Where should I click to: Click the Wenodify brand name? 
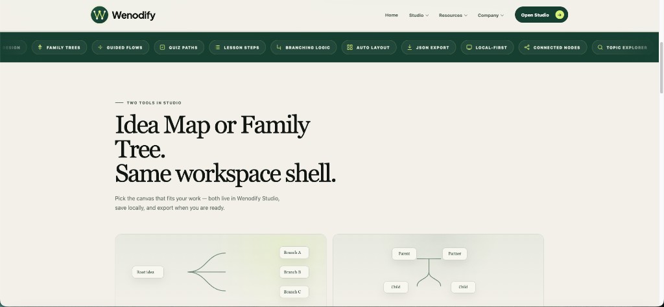tap(134, 16)
